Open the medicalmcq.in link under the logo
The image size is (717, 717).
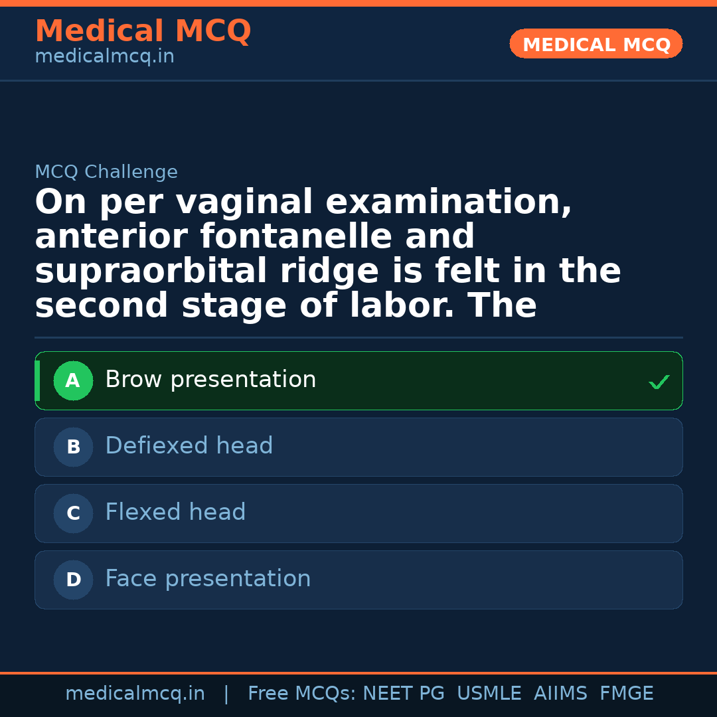click(104, 56)
